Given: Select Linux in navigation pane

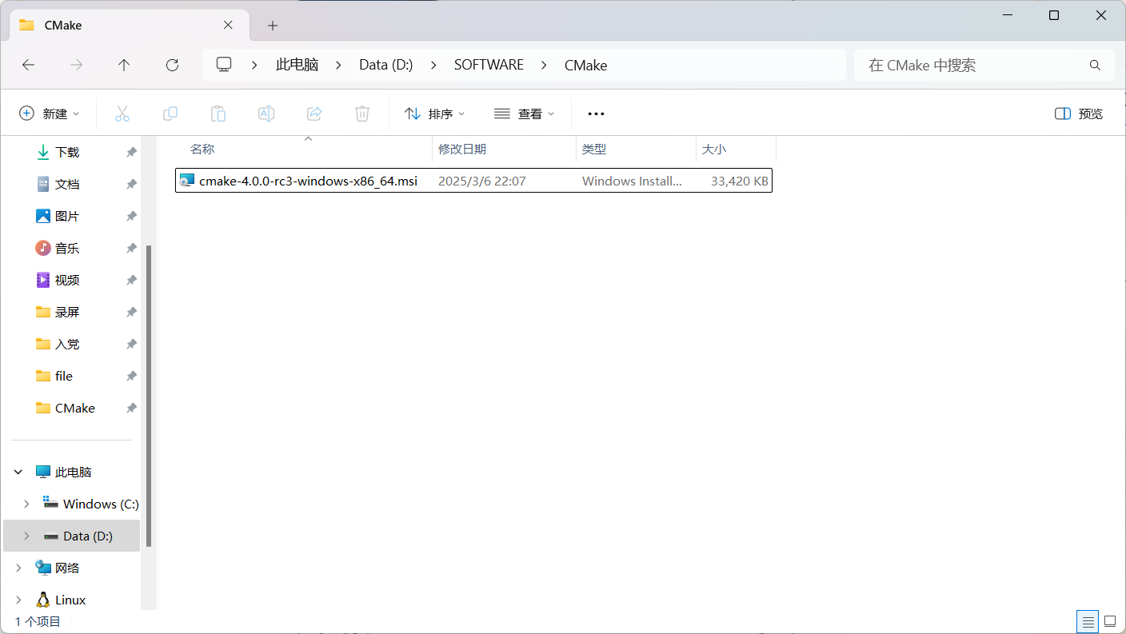Looking at the screenshot, I should point(61,600).
